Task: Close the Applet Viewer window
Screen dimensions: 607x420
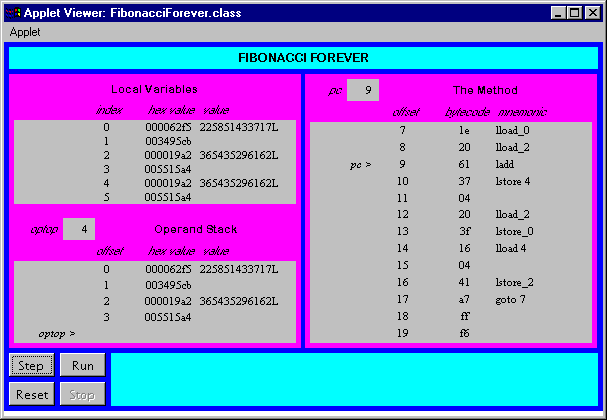Action: [593, 12]
